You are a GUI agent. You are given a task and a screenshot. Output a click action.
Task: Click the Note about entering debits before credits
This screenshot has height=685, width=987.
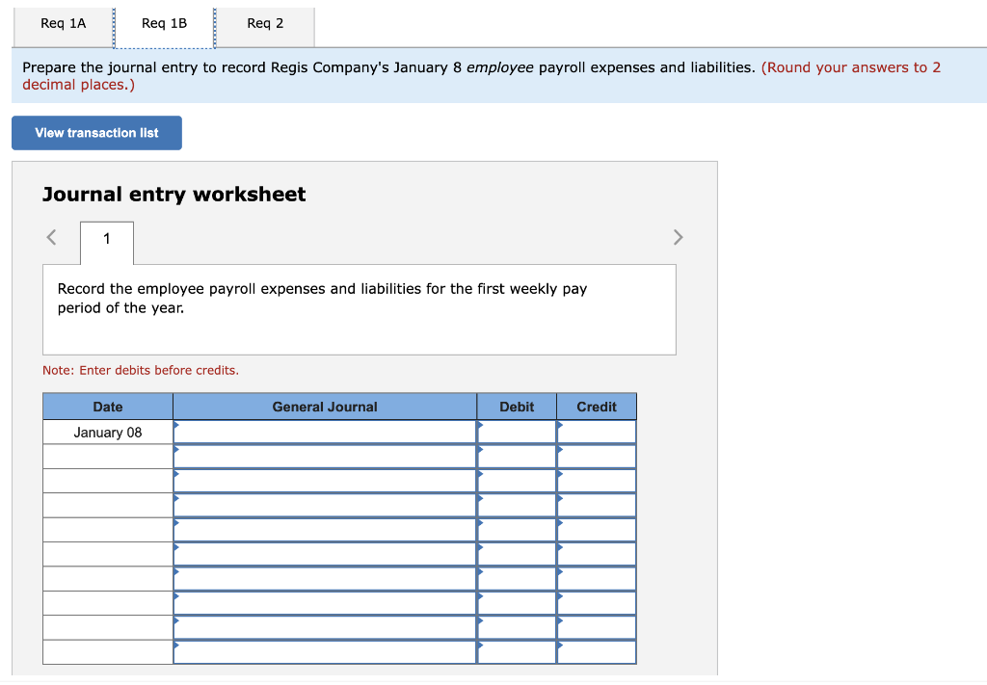pyautogui.click(x=140, y=370)
